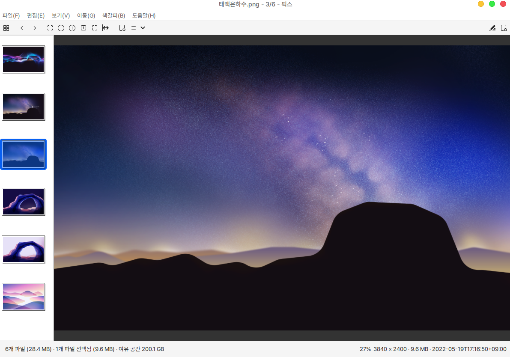Go to previous image with left arrow
Viewport: 510px width, 357px height.
tap(23, 28)
